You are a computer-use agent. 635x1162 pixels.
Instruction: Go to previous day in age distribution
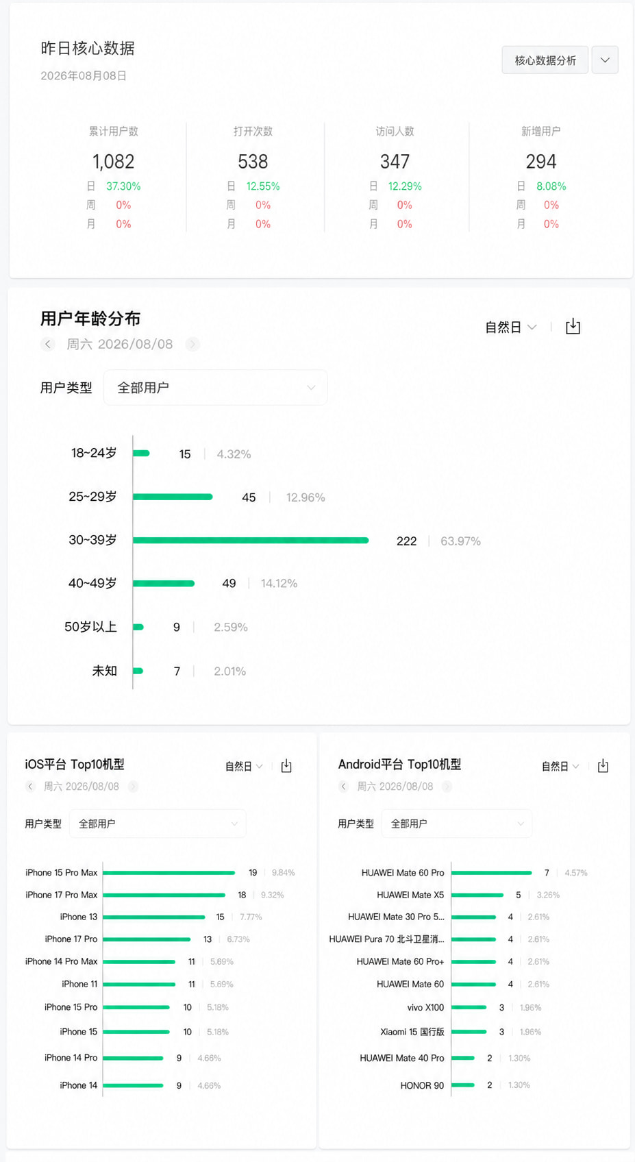click(47, 344)
